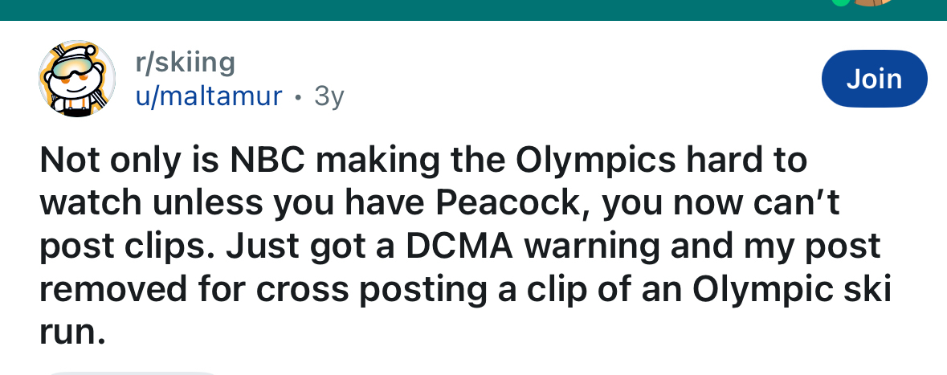Screen dimensions: 947x375
Task: Open the u/maltamur user profile
Action: [x=208, y=96]
